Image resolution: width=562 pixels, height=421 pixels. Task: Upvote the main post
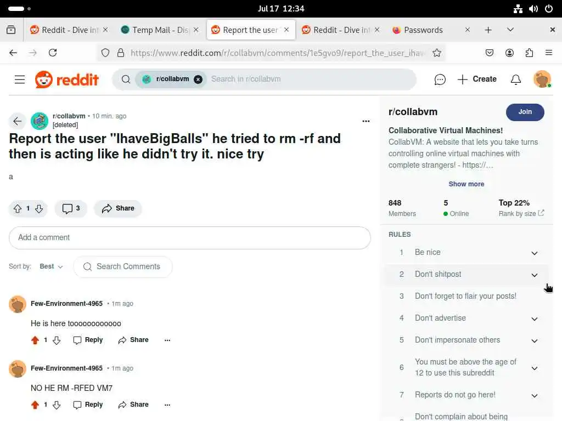(x=18, y=208)
